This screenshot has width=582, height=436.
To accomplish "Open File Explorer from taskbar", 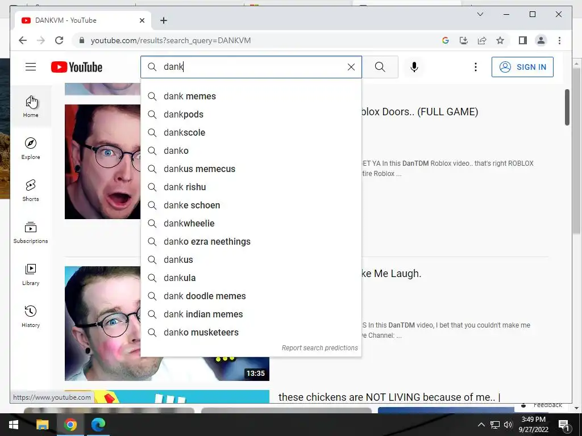I will click(x=42, y=425).
